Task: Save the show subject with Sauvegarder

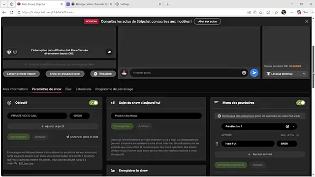Action: [x=122, y=126]
